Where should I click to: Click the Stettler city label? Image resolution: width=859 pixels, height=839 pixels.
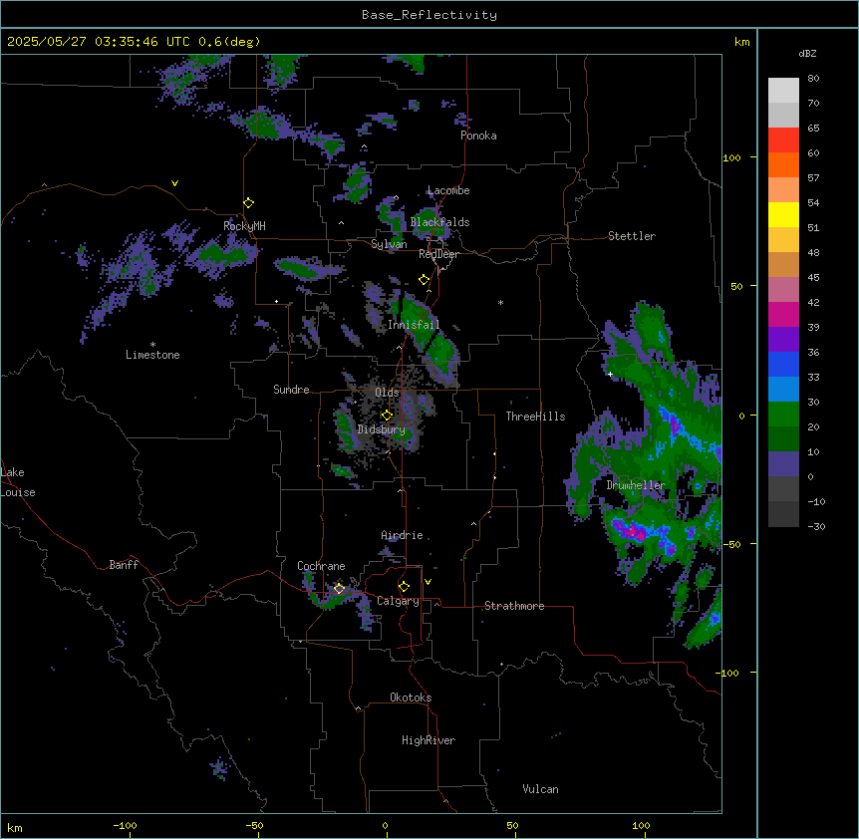[632, 236]
